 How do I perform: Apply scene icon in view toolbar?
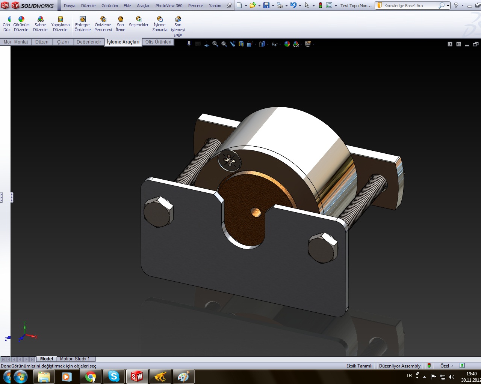(296, 44)
